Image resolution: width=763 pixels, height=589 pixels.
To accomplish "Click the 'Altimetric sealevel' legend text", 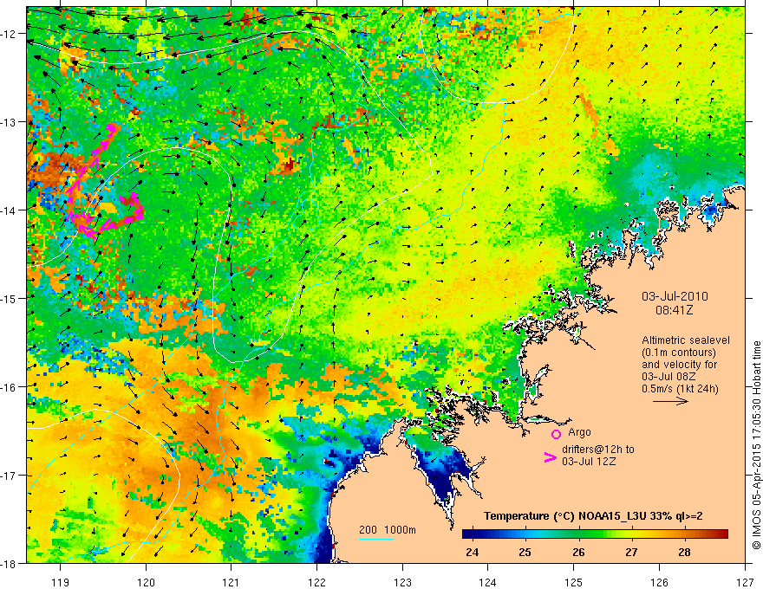I will pos(685,340).
